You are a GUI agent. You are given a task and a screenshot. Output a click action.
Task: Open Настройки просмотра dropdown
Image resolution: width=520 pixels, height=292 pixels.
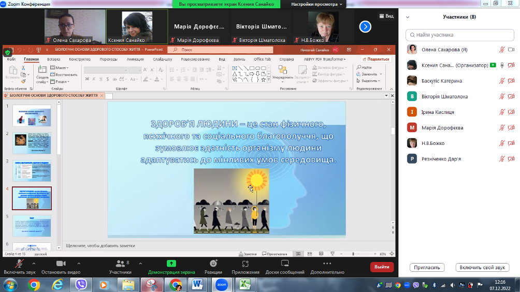click(317, 4)
